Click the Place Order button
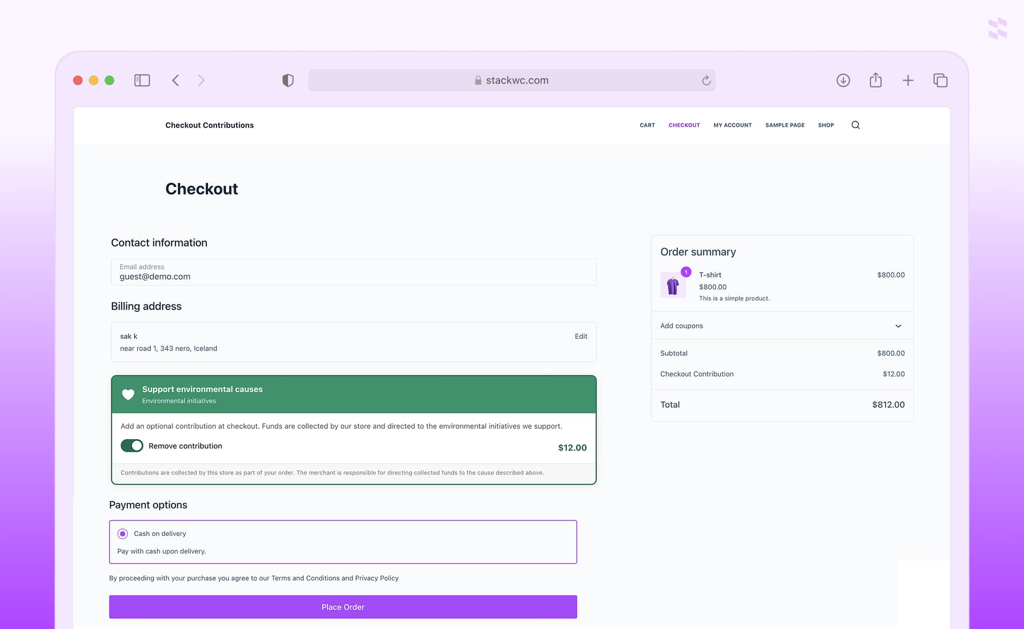The width and height of the screenshot is (1024, 629). click(x=343, y=607)
